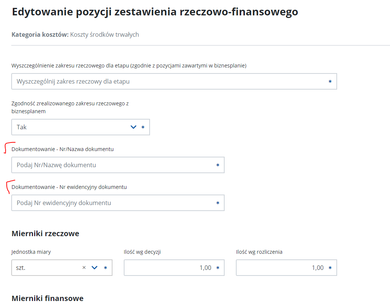Select the 'Ilość wg rozliczenia' amount field
This screenshot has width=390, height=307.
(281, 268)
